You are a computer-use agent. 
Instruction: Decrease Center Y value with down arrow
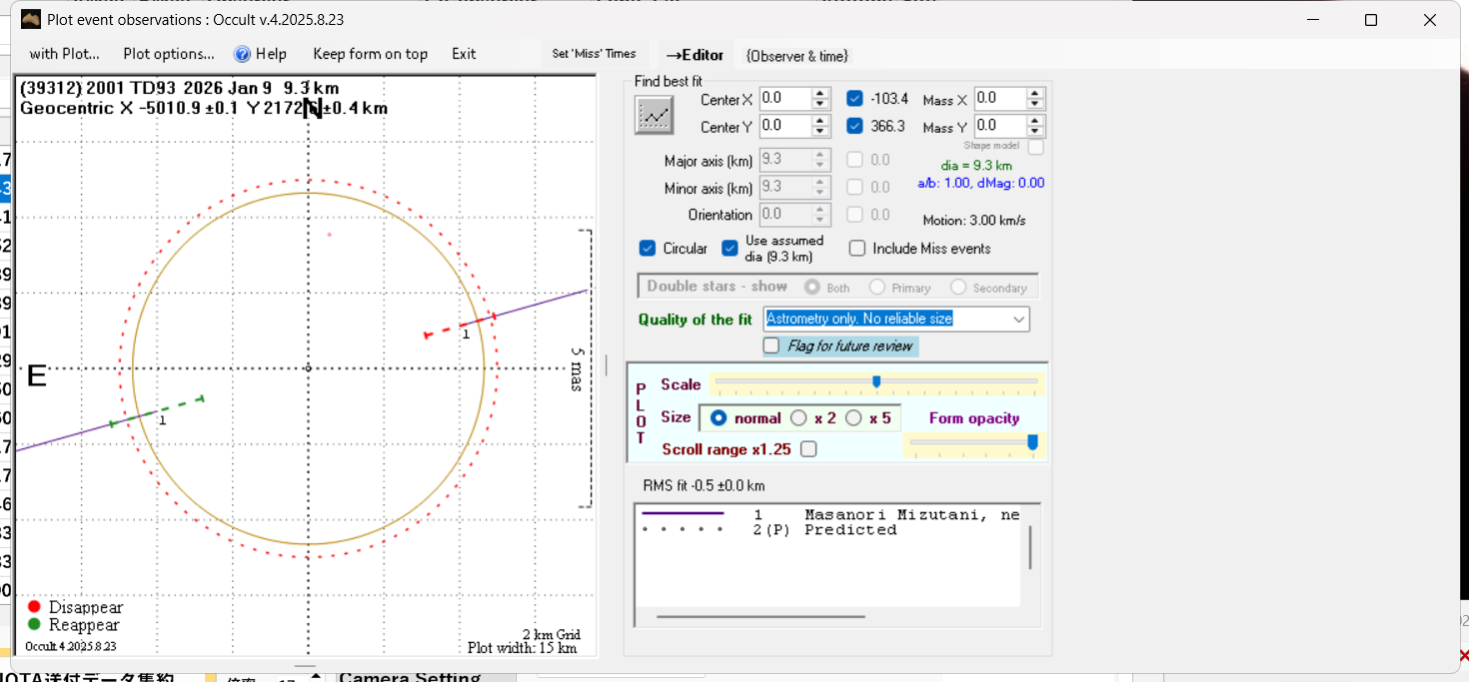pos(820,132)
